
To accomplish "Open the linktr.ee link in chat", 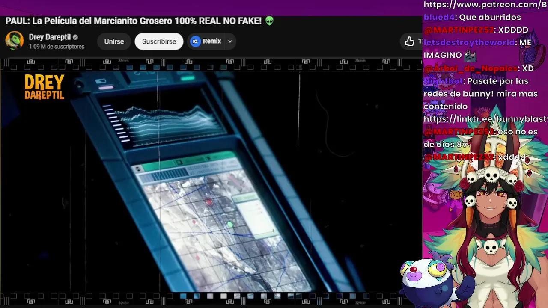I will tap(485, 119).
